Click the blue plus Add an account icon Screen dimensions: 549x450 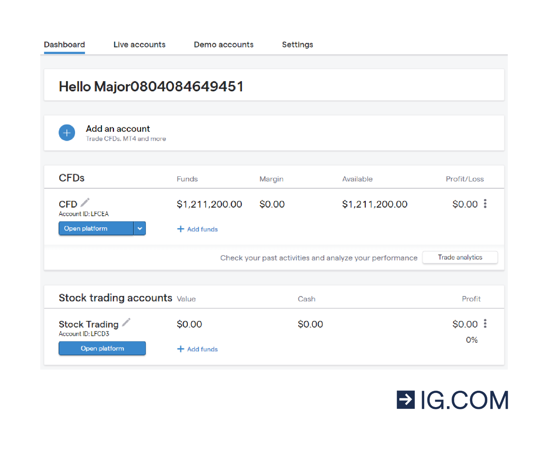coord(67,133)
